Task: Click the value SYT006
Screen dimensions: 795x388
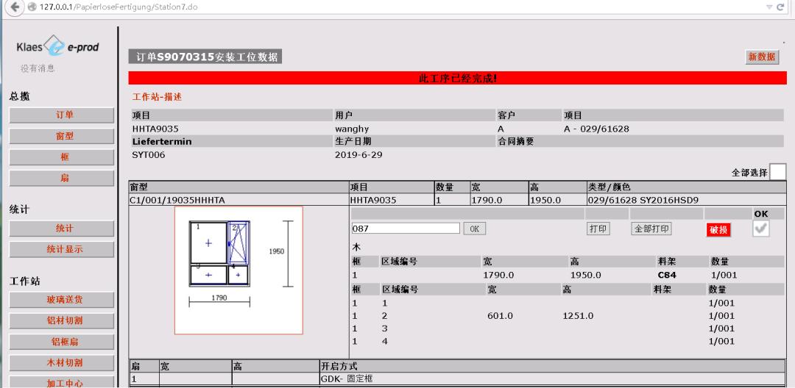Action: coord(149,155)
